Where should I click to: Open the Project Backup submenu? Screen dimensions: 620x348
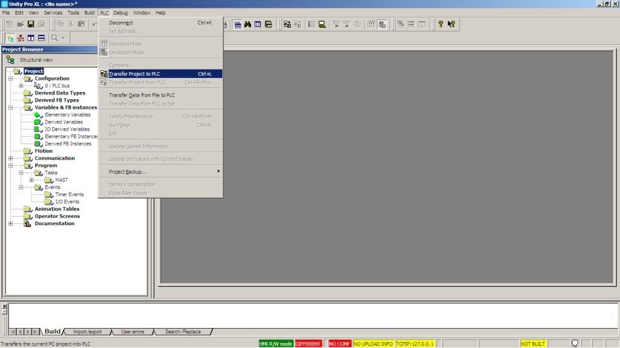click(161, 172)
